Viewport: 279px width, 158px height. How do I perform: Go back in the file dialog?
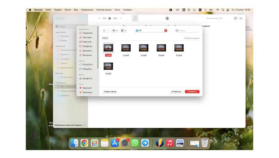[104, 31]
